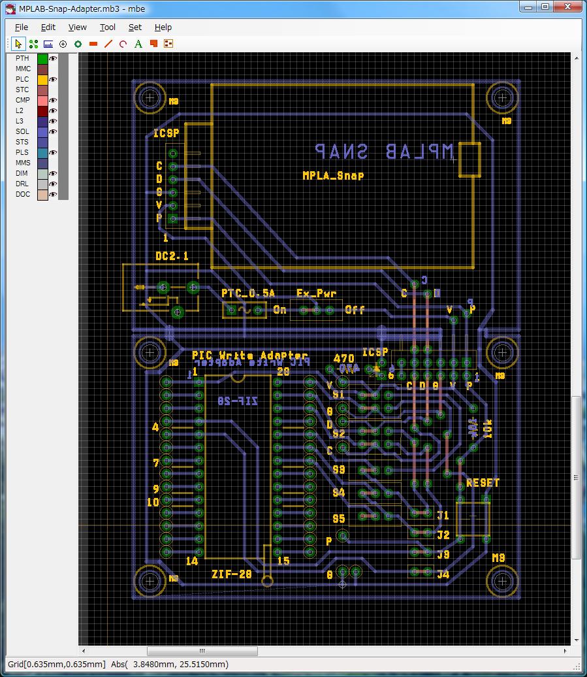The height and width of the screenshot is (677, 587).
Task: Click the horizontal scrollbar right arrow
Action: click(565, 651)
